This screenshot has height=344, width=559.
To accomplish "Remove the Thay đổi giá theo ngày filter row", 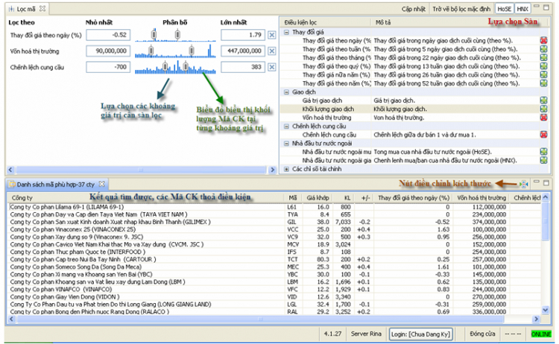I will [x=271, y=35].
